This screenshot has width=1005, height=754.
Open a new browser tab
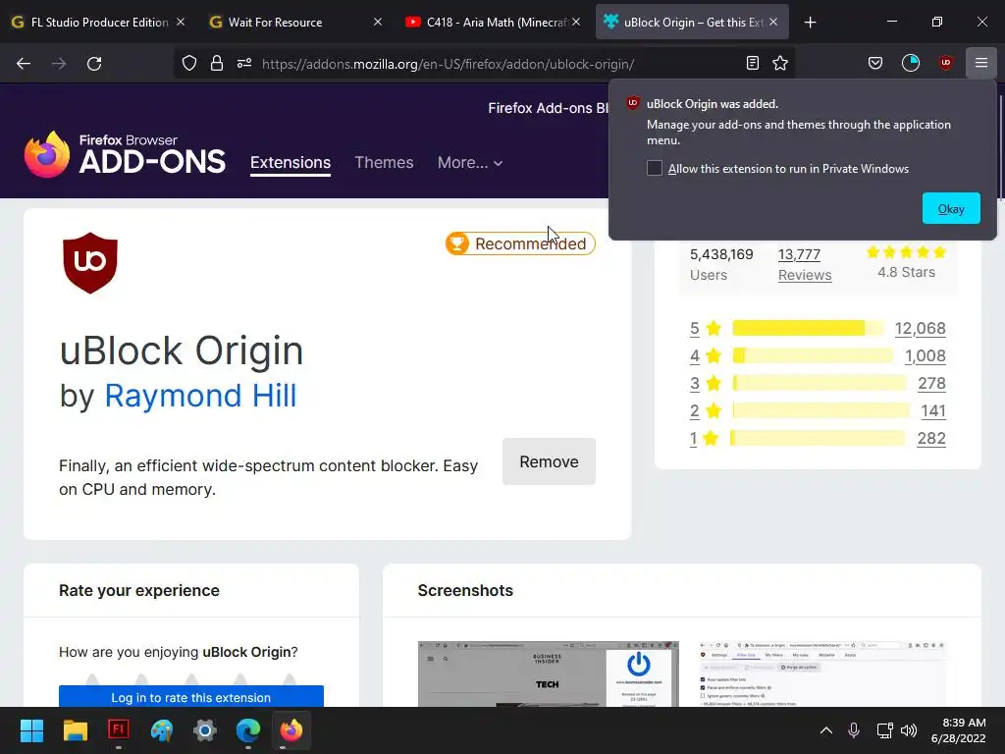(x=810, y=23)
